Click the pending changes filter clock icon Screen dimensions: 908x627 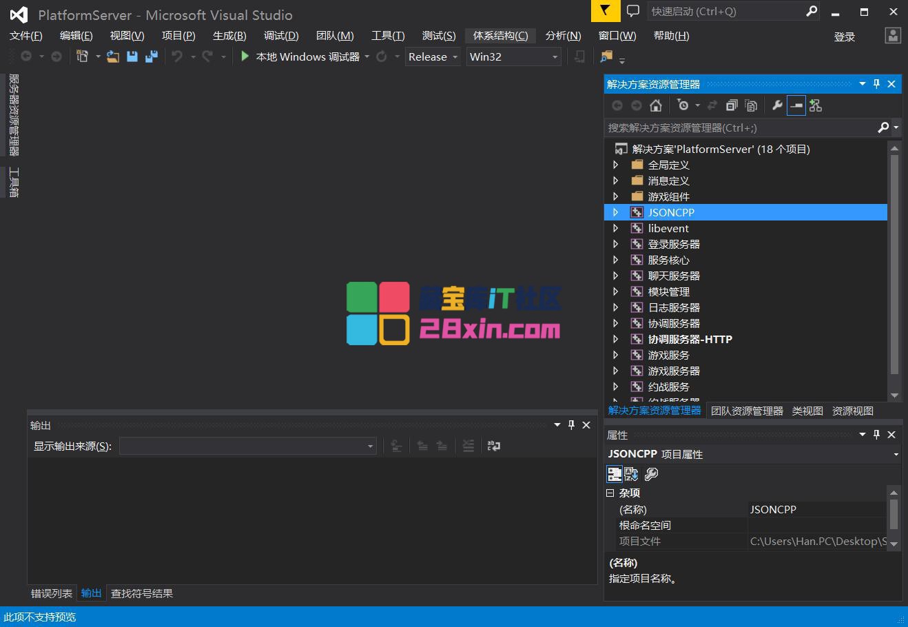point(683,105)
